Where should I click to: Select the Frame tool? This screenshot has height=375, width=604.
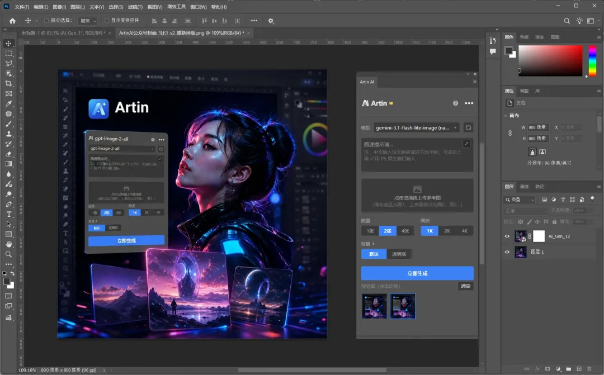(x=8, y=93)
